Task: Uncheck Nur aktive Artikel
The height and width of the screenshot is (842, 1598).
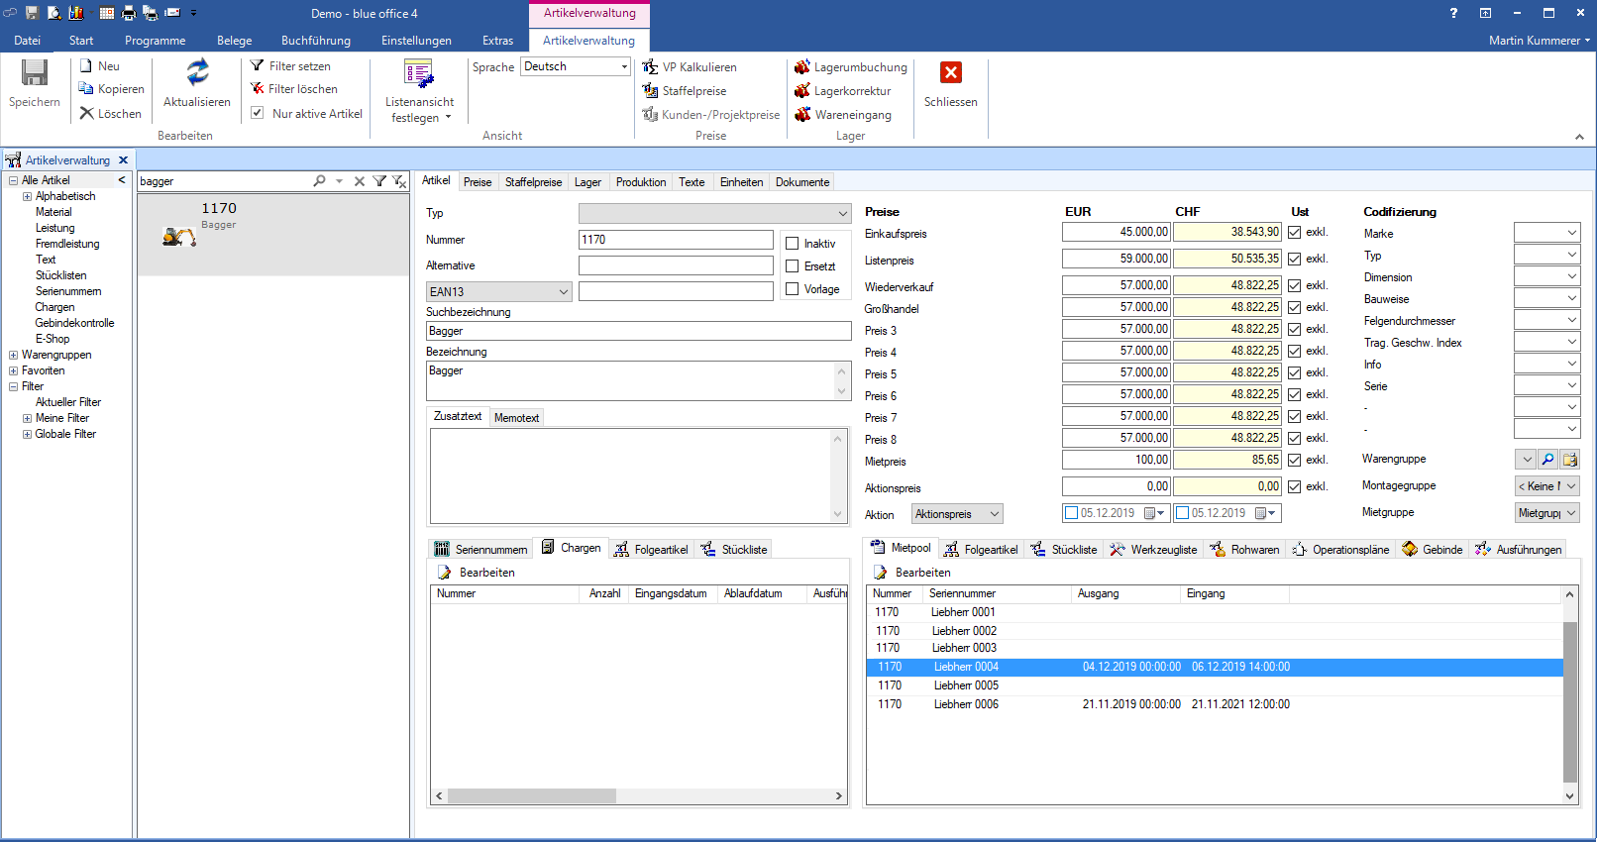Action: 258,114
